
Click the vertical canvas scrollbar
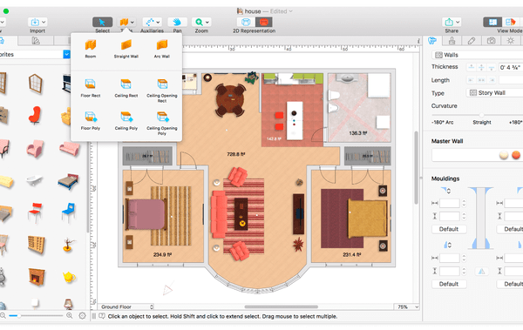coord(417,168)
